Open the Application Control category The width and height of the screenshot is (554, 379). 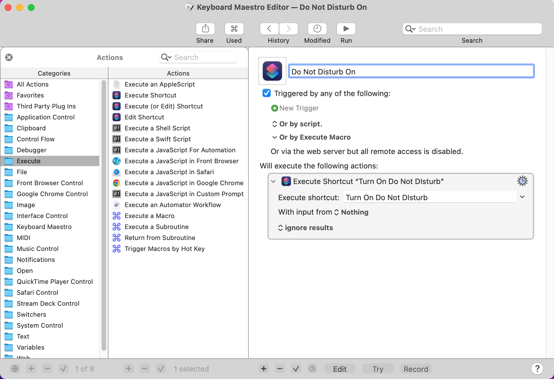pos(50,117)
